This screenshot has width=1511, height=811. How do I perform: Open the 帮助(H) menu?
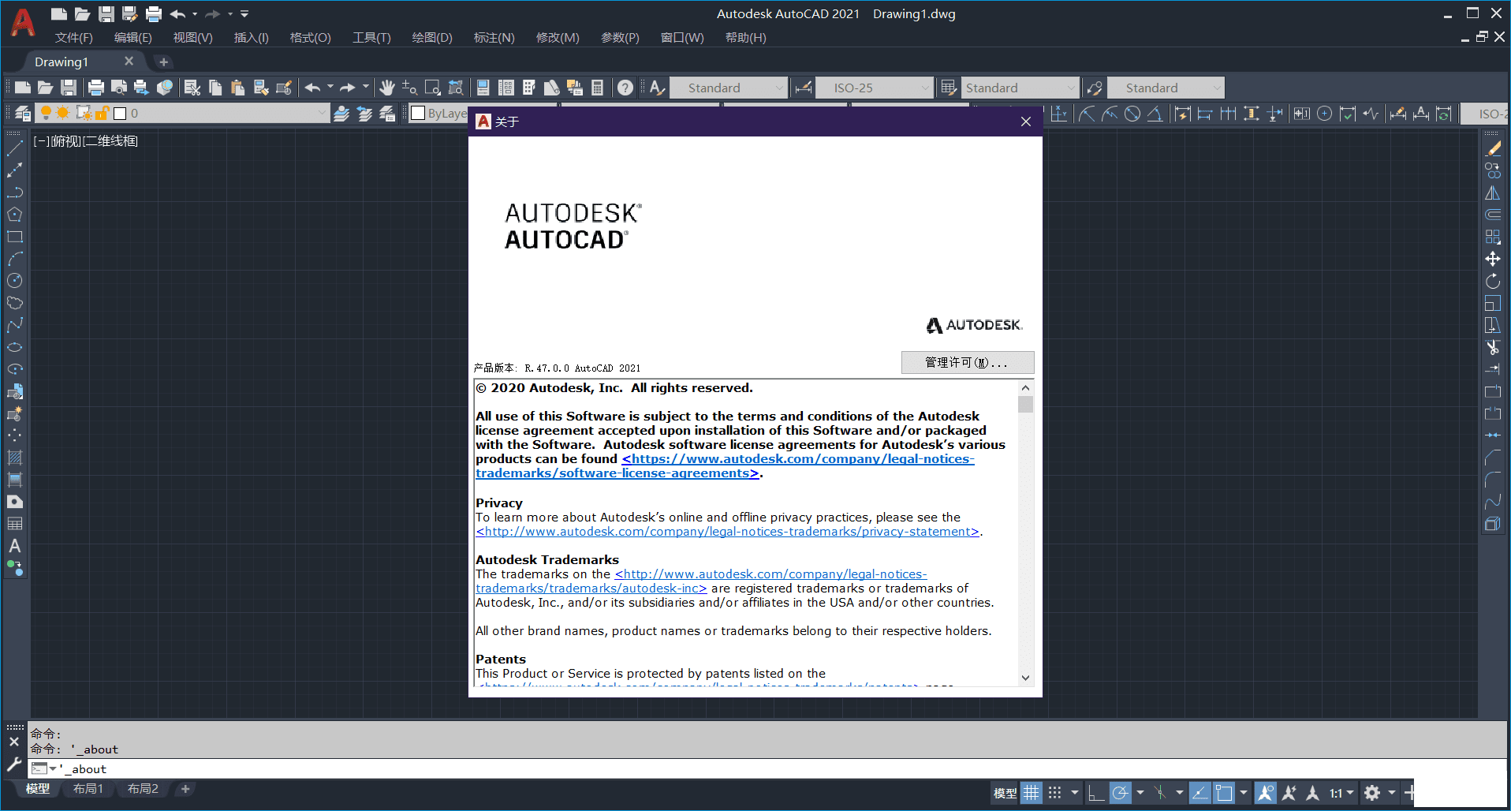click(x=745, y=37)
